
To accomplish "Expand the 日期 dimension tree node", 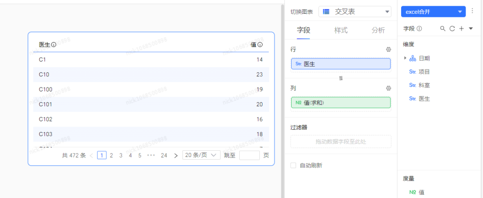I will 405,58.
